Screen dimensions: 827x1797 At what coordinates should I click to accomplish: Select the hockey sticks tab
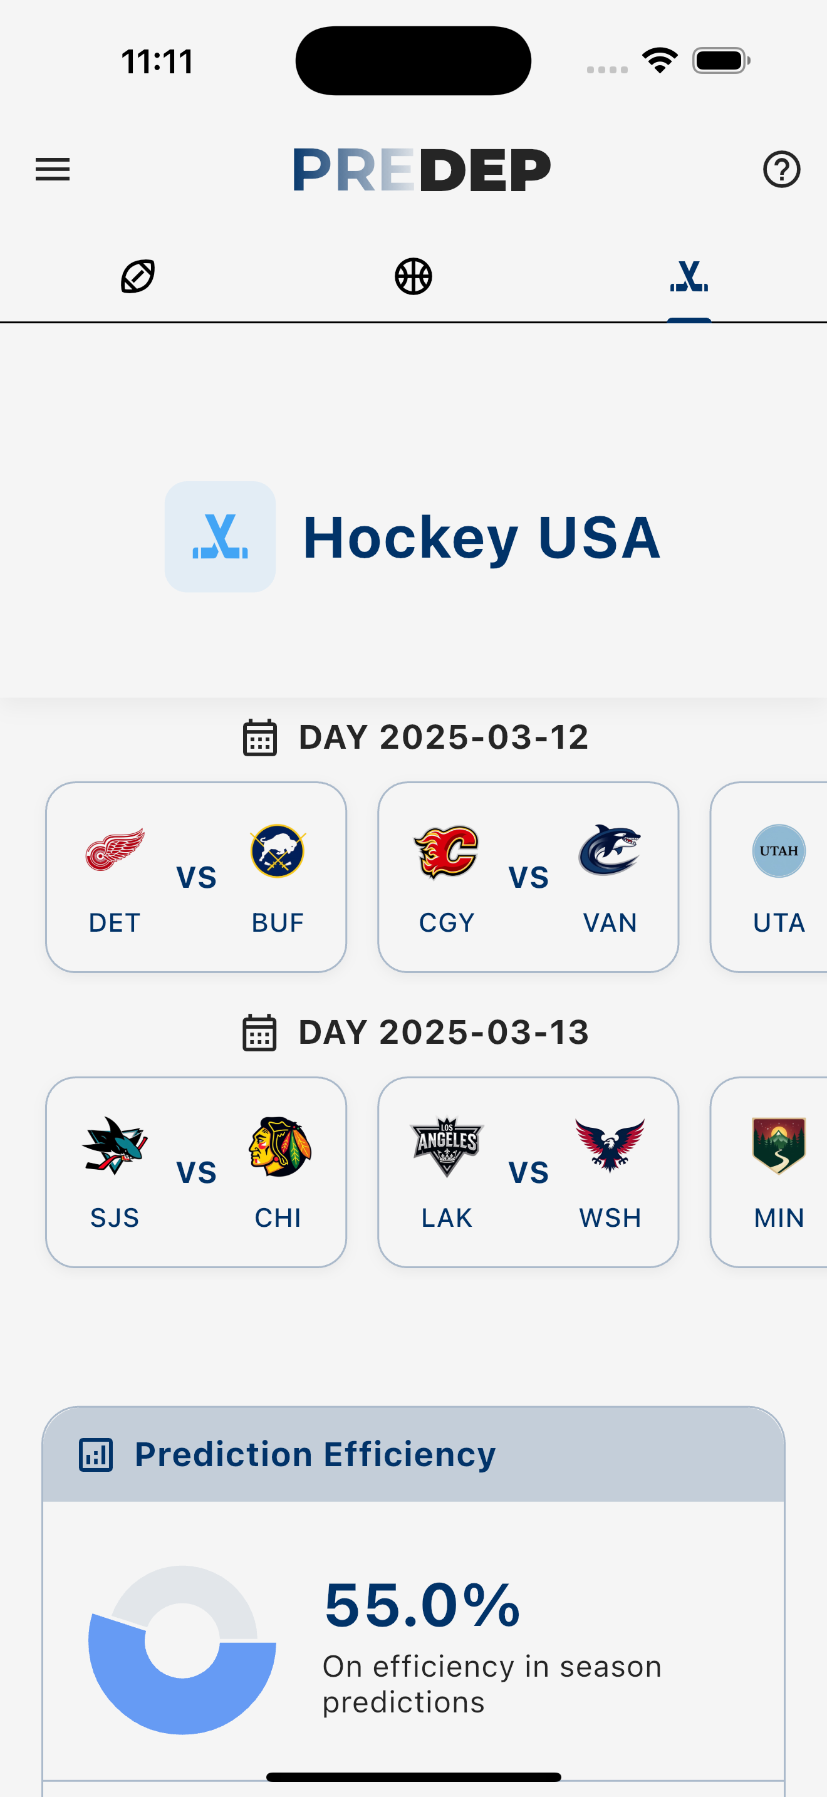[689, 276]
